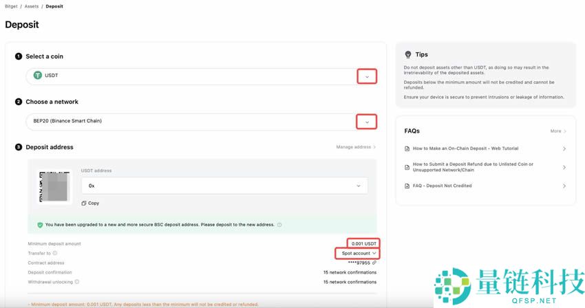Click info icon beside Transfer to

(55, 253)
